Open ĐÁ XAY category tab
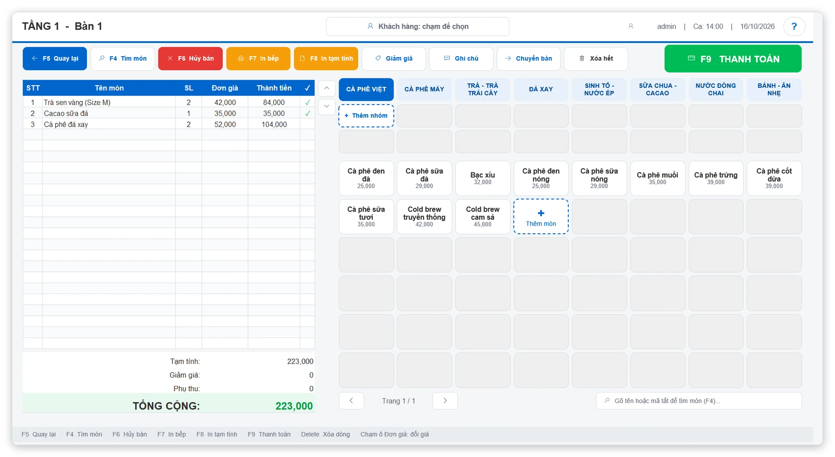The height and width of the screenshot is (457, 835). pyautogui.click(x=541, y=89)
